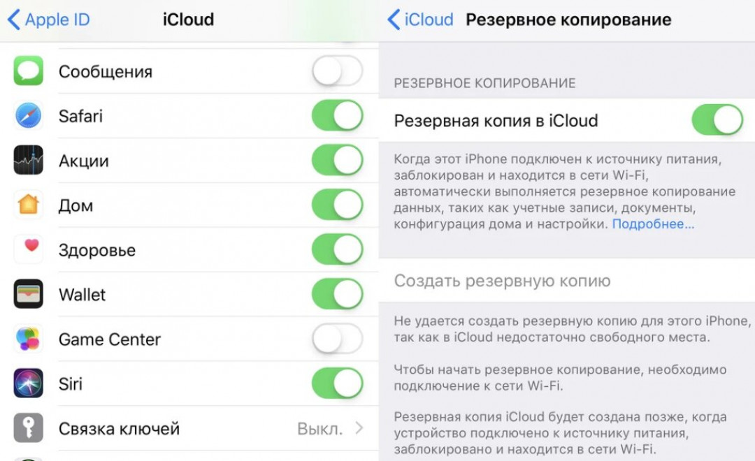Screen dimensions: 755x461
Task: Tap the Связка ключей key icon
Action: tap(29, 428)
